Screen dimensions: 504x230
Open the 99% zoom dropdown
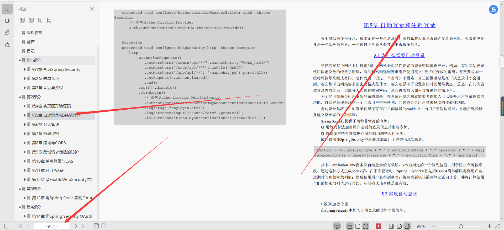click(422, 226)
